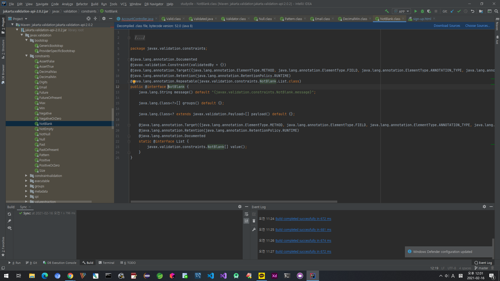Collapse the bootstrap folder
The width and height of the screenshot is (500, 281).
(x=26, y=40)
